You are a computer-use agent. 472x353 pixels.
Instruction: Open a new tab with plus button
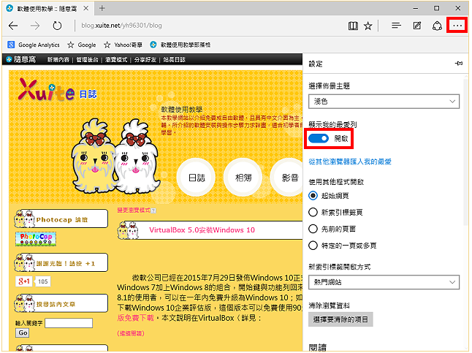[102, 9]
